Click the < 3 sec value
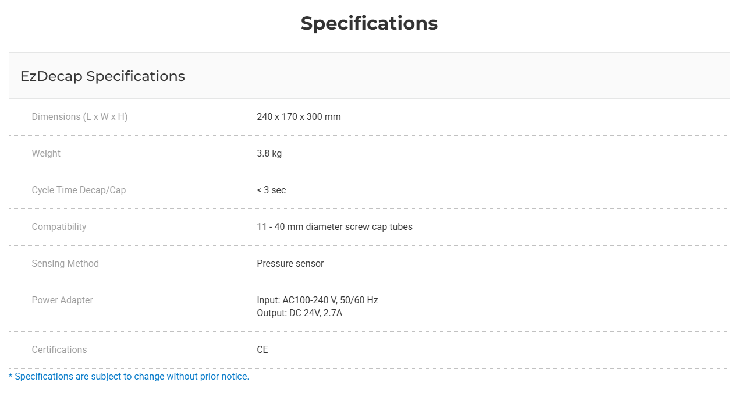 271,190
